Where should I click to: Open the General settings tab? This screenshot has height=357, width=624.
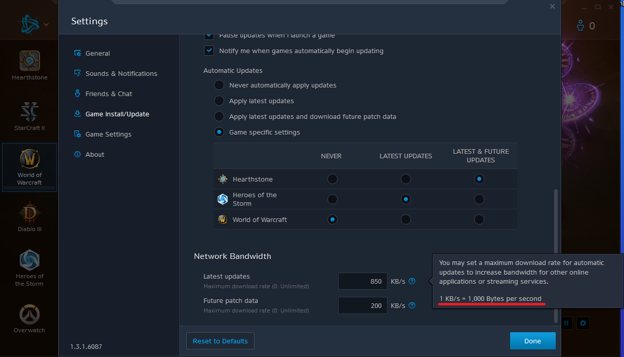point(92,53)
